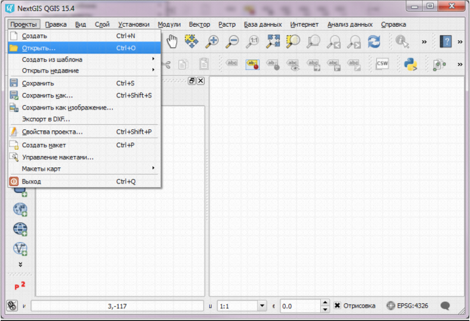Choose Создать new project entry
The image size is (470, 321).
pyautogui.click(x=84, y=36)
